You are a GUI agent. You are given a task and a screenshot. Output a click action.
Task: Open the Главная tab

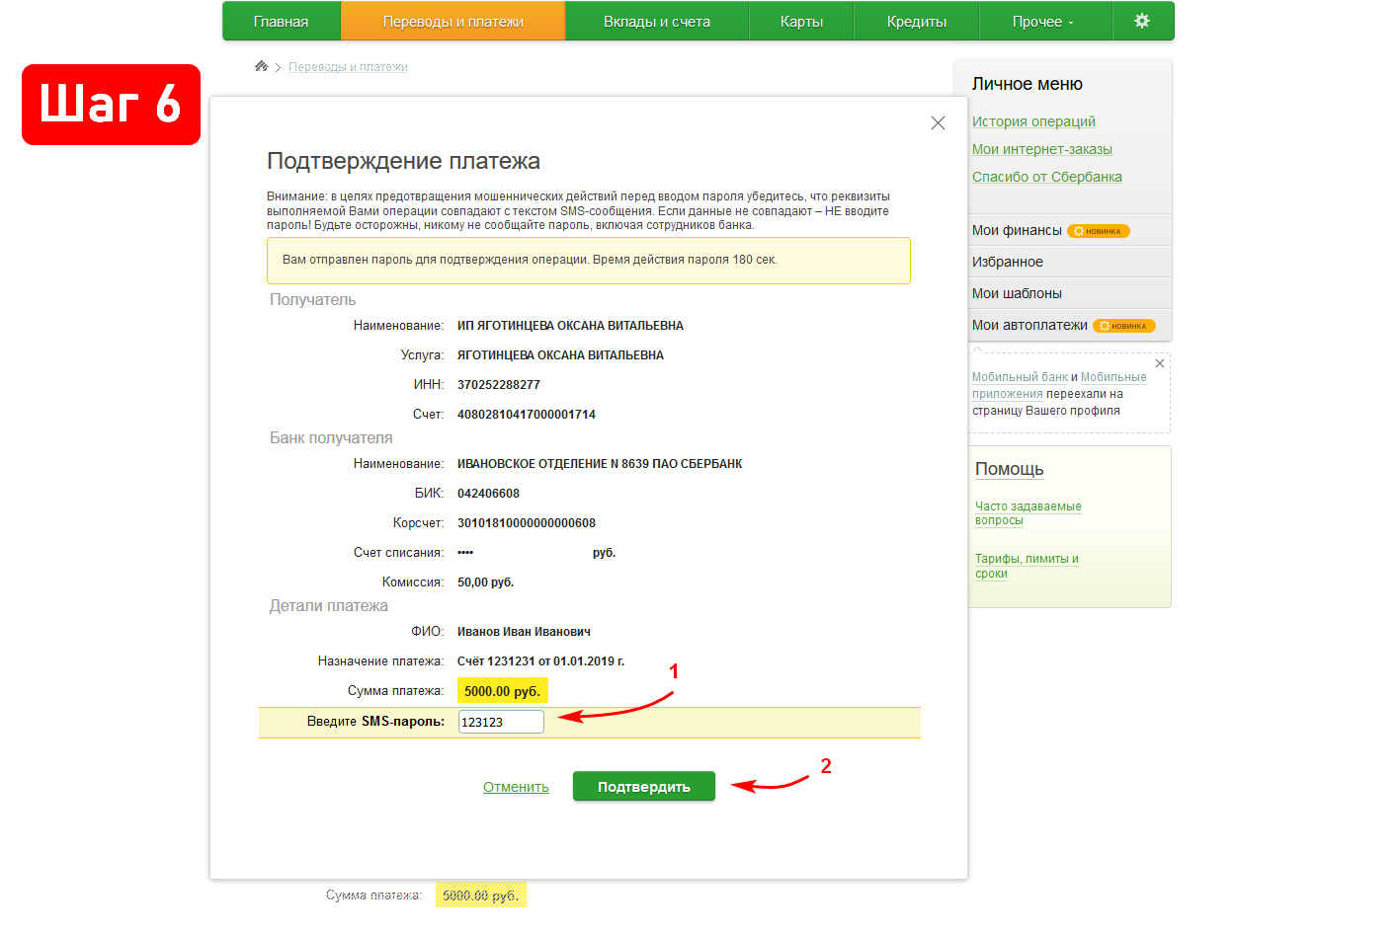pos(281,22)
